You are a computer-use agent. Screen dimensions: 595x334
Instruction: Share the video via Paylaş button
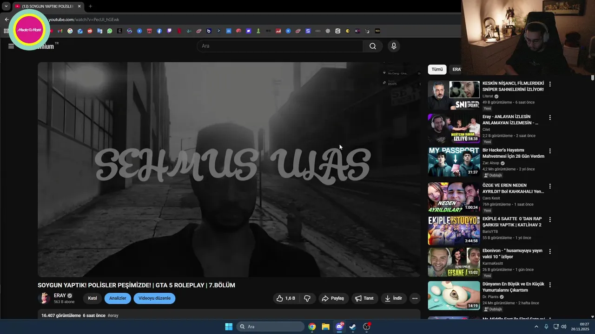pyautogui.click(x=333, y=298)
